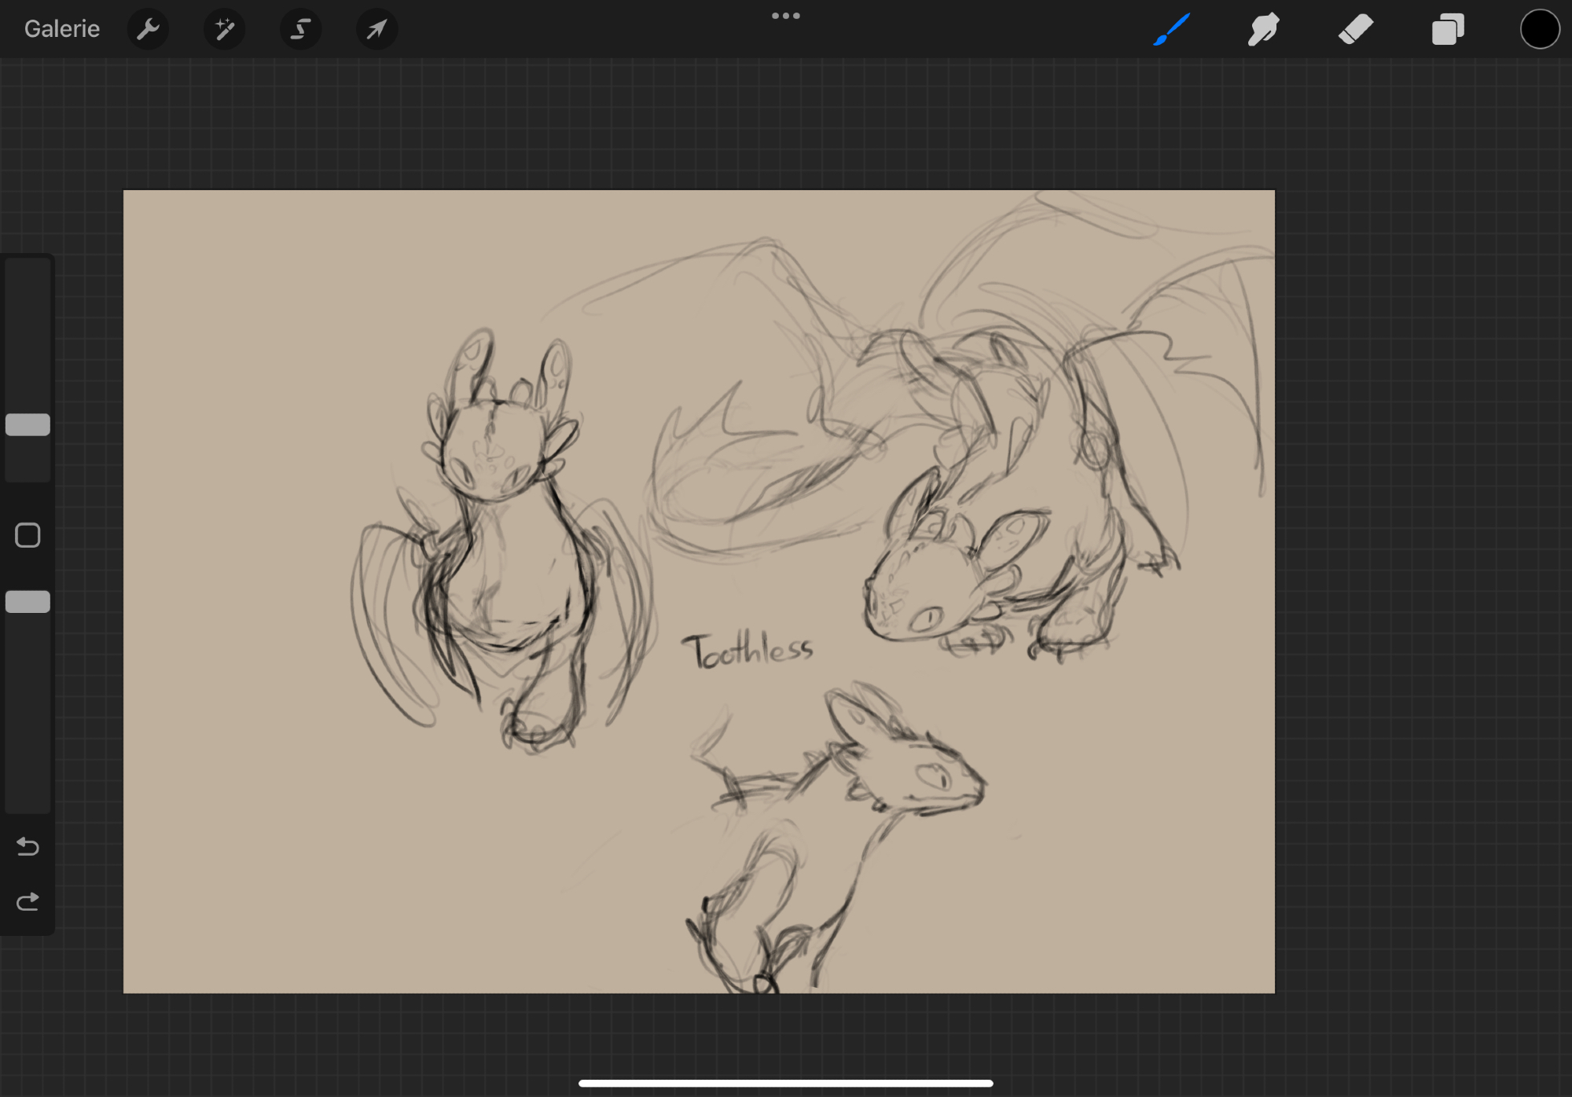
Task: Click the Undo arrow
Action: click(28, 846)
